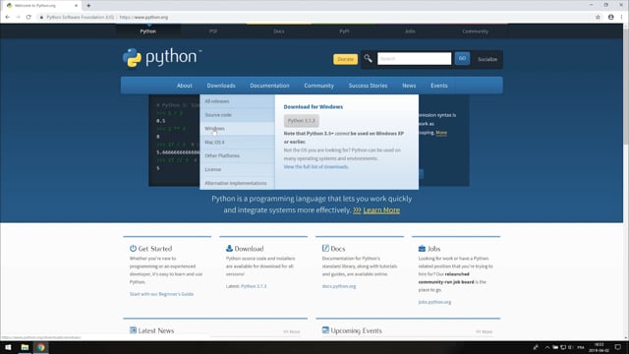
Task: Expand the Documentation navigation menu
Action: [x=269, y=86]
